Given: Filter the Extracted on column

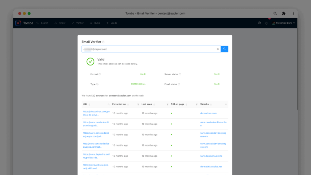Looking at the screenshot, I should [x=138, y=105].
